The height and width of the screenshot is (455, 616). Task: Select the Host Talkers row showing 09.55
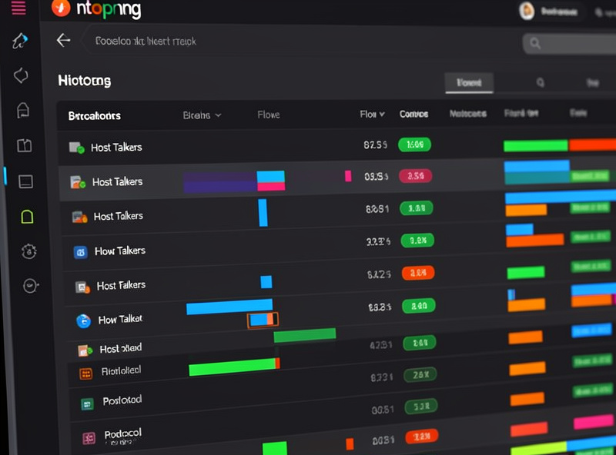point(337,182)
